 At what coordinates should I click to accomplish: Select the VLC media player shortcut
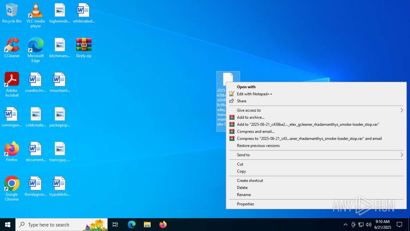[36, 15]
